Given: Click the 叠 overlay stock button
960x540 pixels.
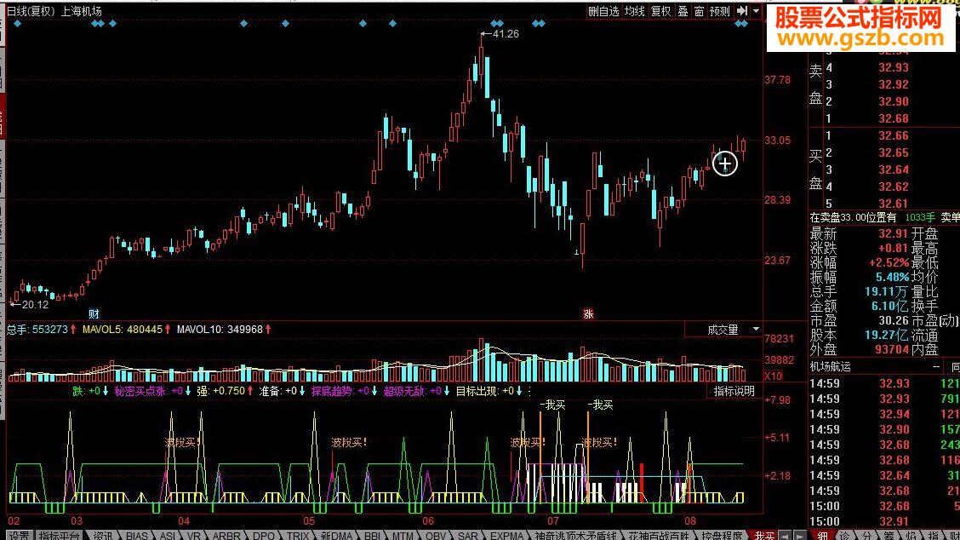Looking at the screenshot, I should [683, 11].
